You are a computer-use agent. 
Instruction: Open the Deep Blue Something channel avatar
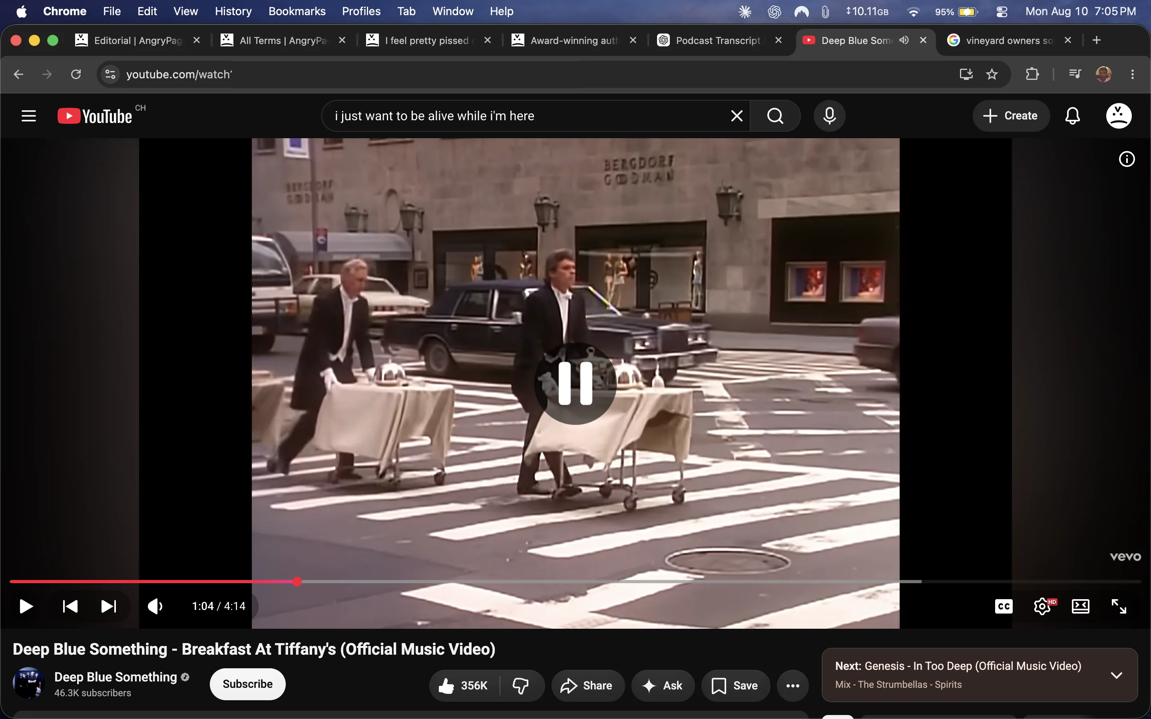tap(28, 683)
